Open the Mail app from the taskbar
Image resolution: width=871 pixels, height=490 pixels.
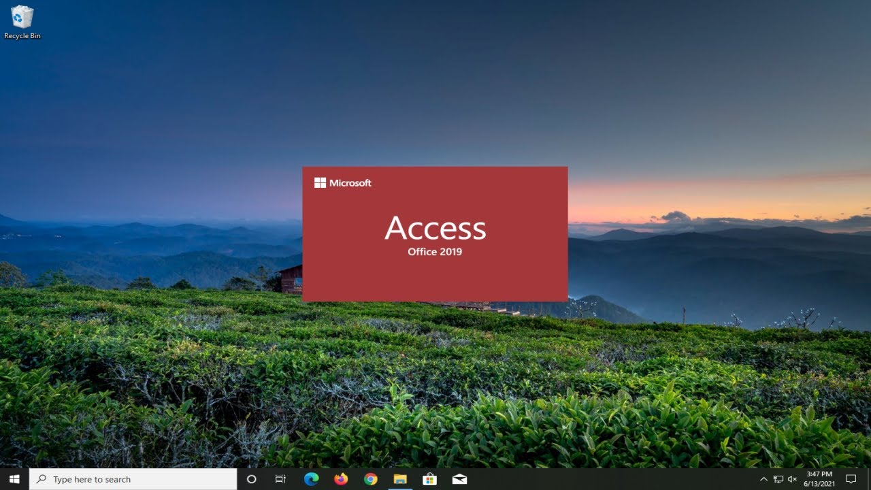(x=459, y=479)
